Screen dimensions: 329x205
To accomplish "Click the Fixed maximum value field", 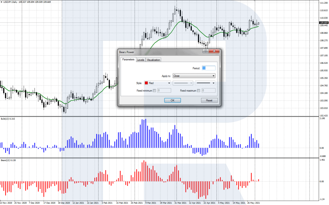I will pos(208,90).
